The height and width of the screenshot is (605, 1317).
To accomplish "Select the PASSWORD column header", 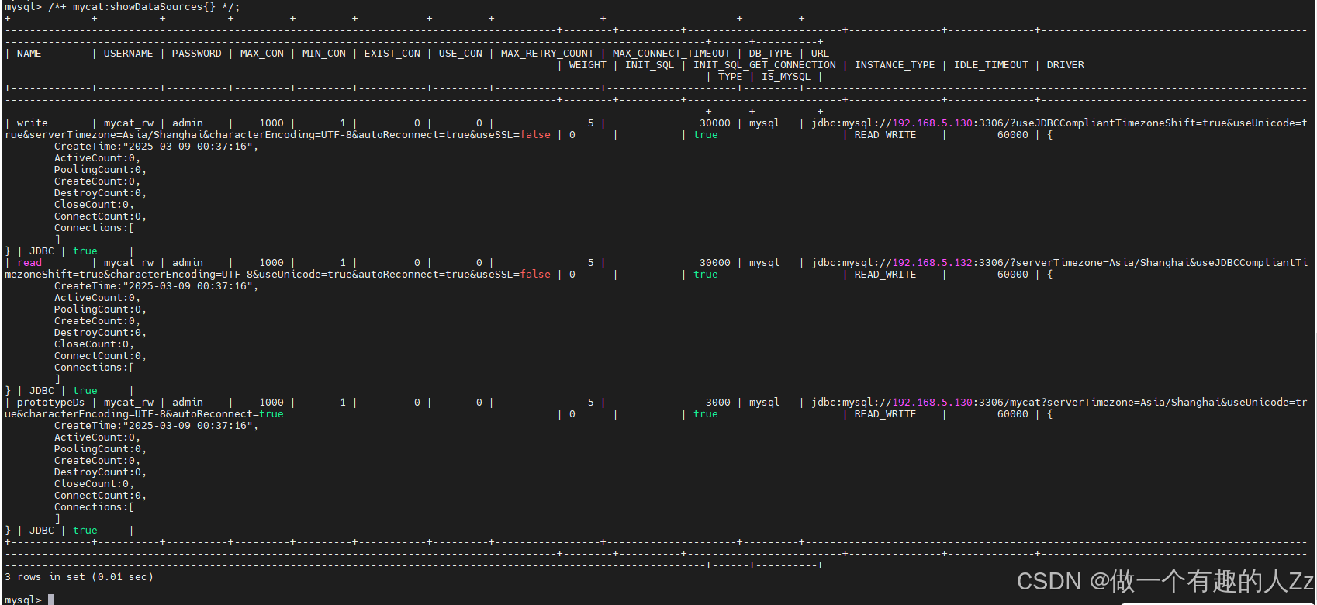I will 196,54.
